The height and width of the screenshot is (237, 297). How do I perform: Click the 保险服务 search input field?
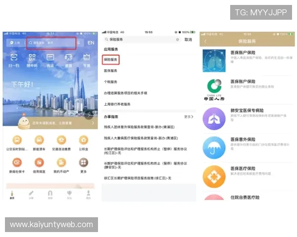142,39
